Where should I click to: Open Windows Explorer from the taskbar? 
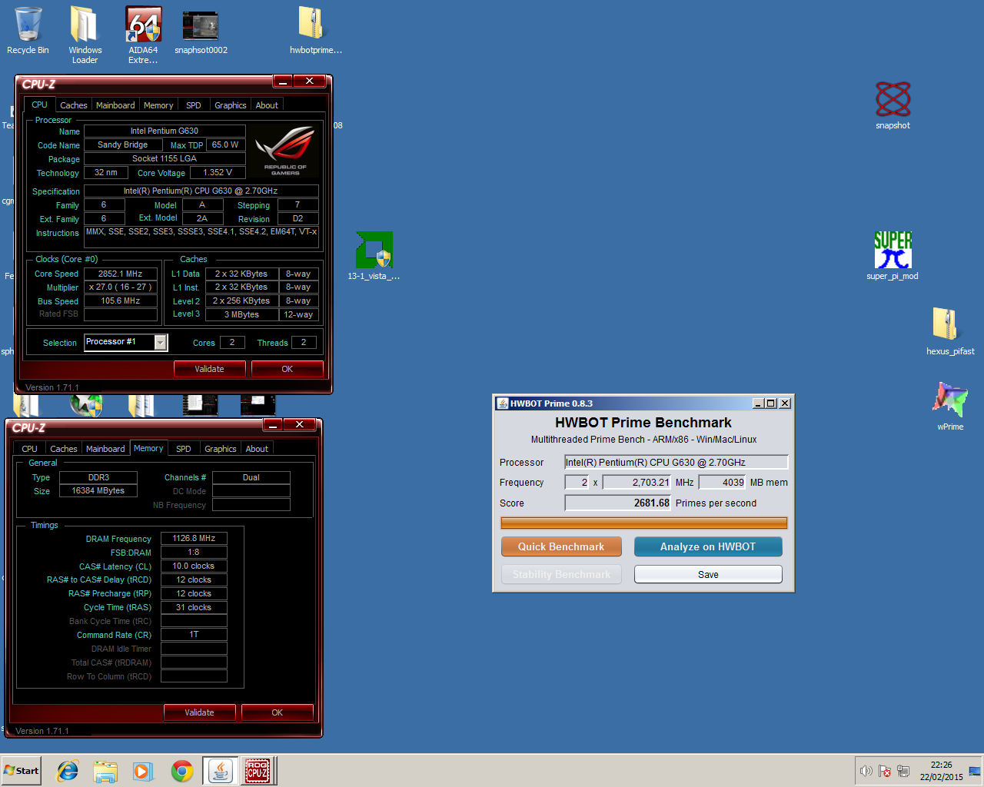pyautogui.click(x=105, y=771)
